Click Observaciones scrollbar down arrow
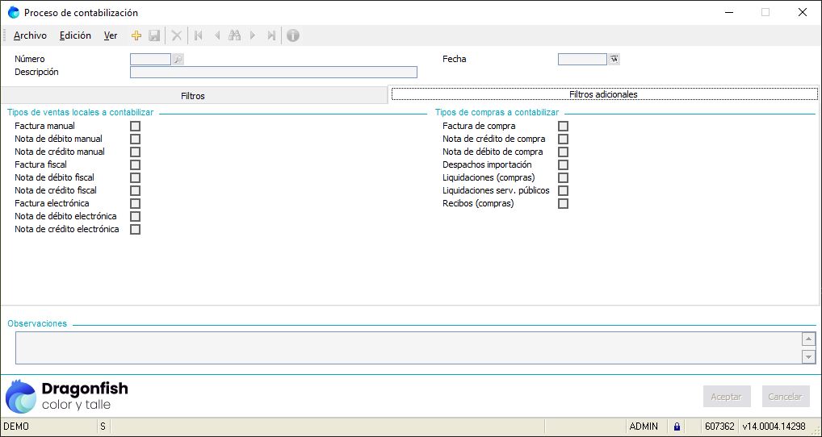The image size is (822, 437). [x=809, y=357]
